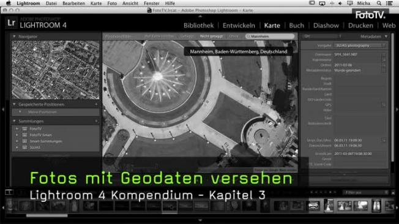Collapse the right panel group arrow
Image resolution: width=399 pixels, height=224 pixels.
[397, 110]
